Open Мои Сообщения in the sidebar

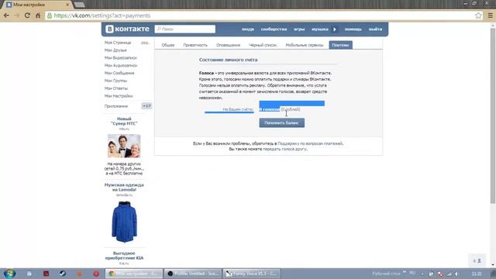119,73
